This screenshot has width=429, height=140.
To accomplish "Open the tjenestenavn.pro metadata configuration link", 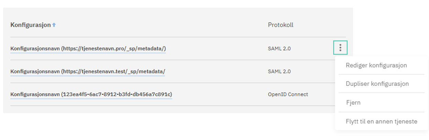I will coord(88,49).
